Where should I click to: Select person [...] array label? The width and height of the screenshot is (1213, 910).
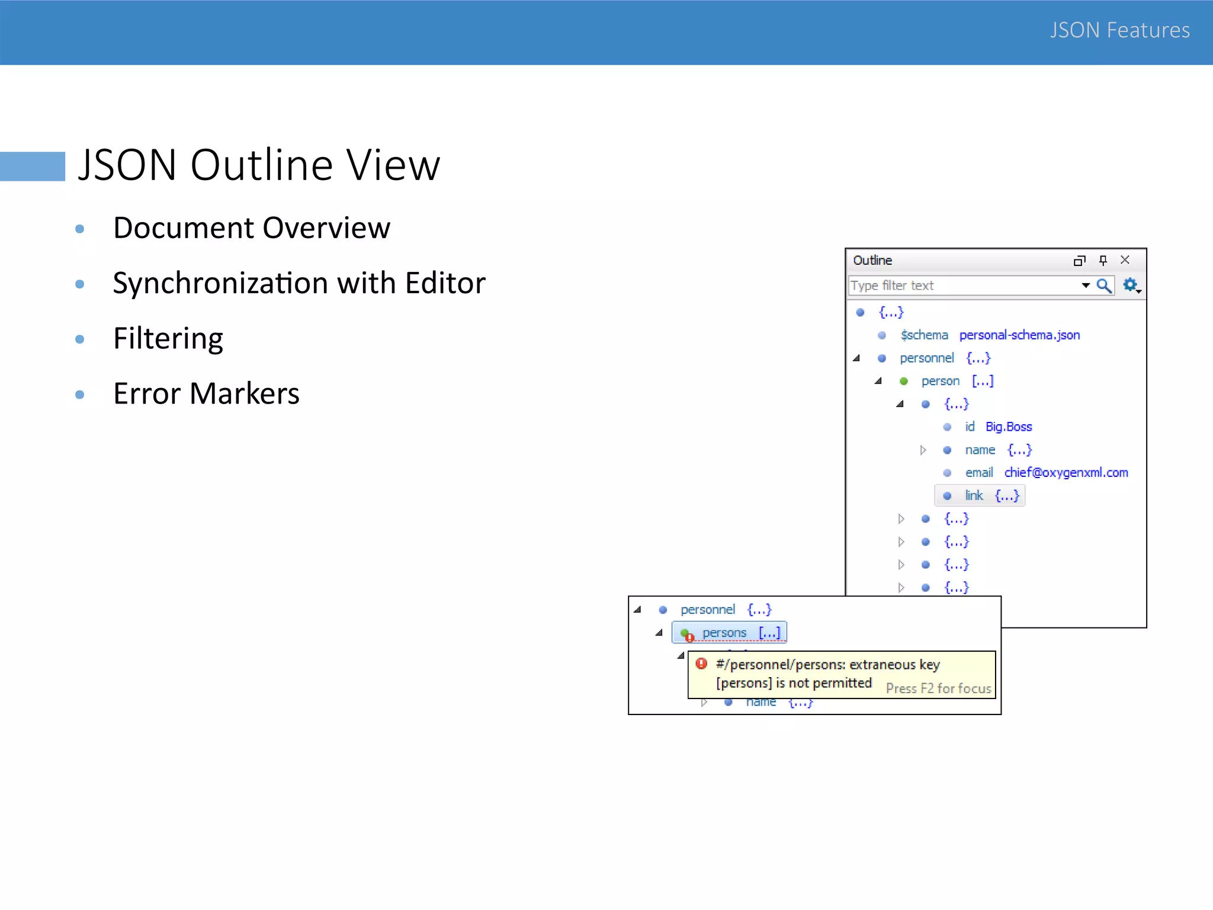point(958,381)
